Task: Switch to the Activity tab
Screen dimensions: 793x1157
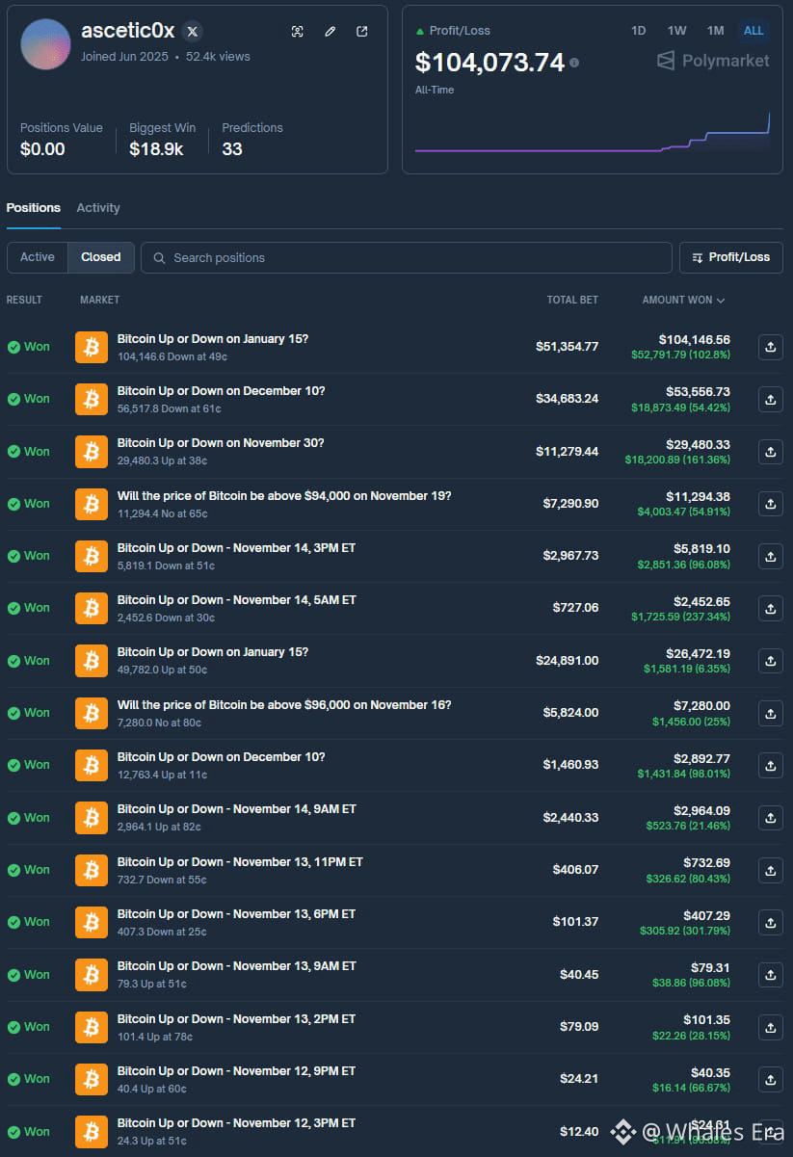Action: click(97, 207)
